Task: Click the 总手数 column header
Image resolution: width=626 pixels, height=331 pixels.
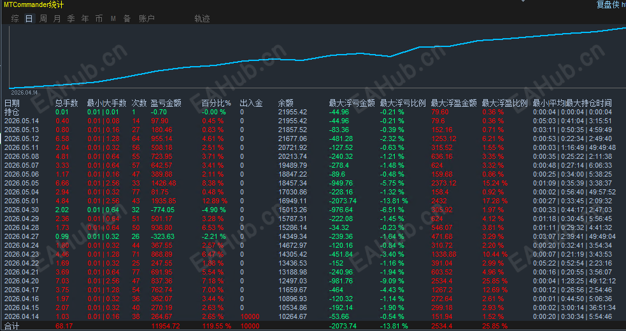Action: point(67,103)
